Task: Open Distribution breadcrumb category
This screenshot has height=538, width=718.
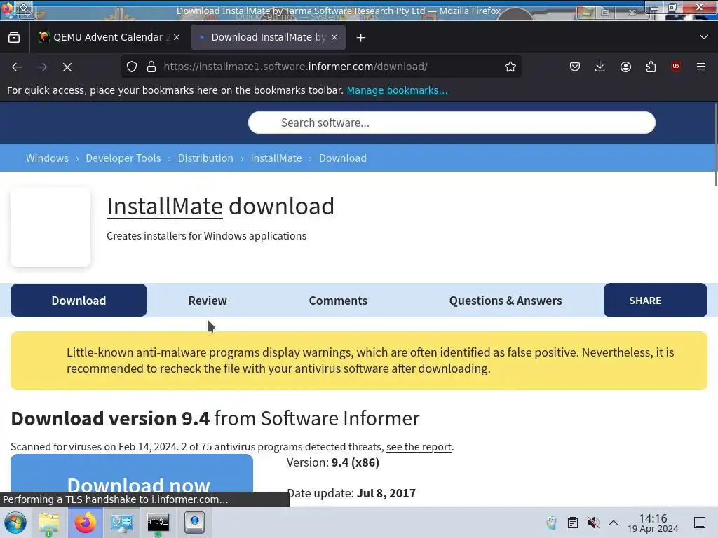Action: [x=205, y=158]
